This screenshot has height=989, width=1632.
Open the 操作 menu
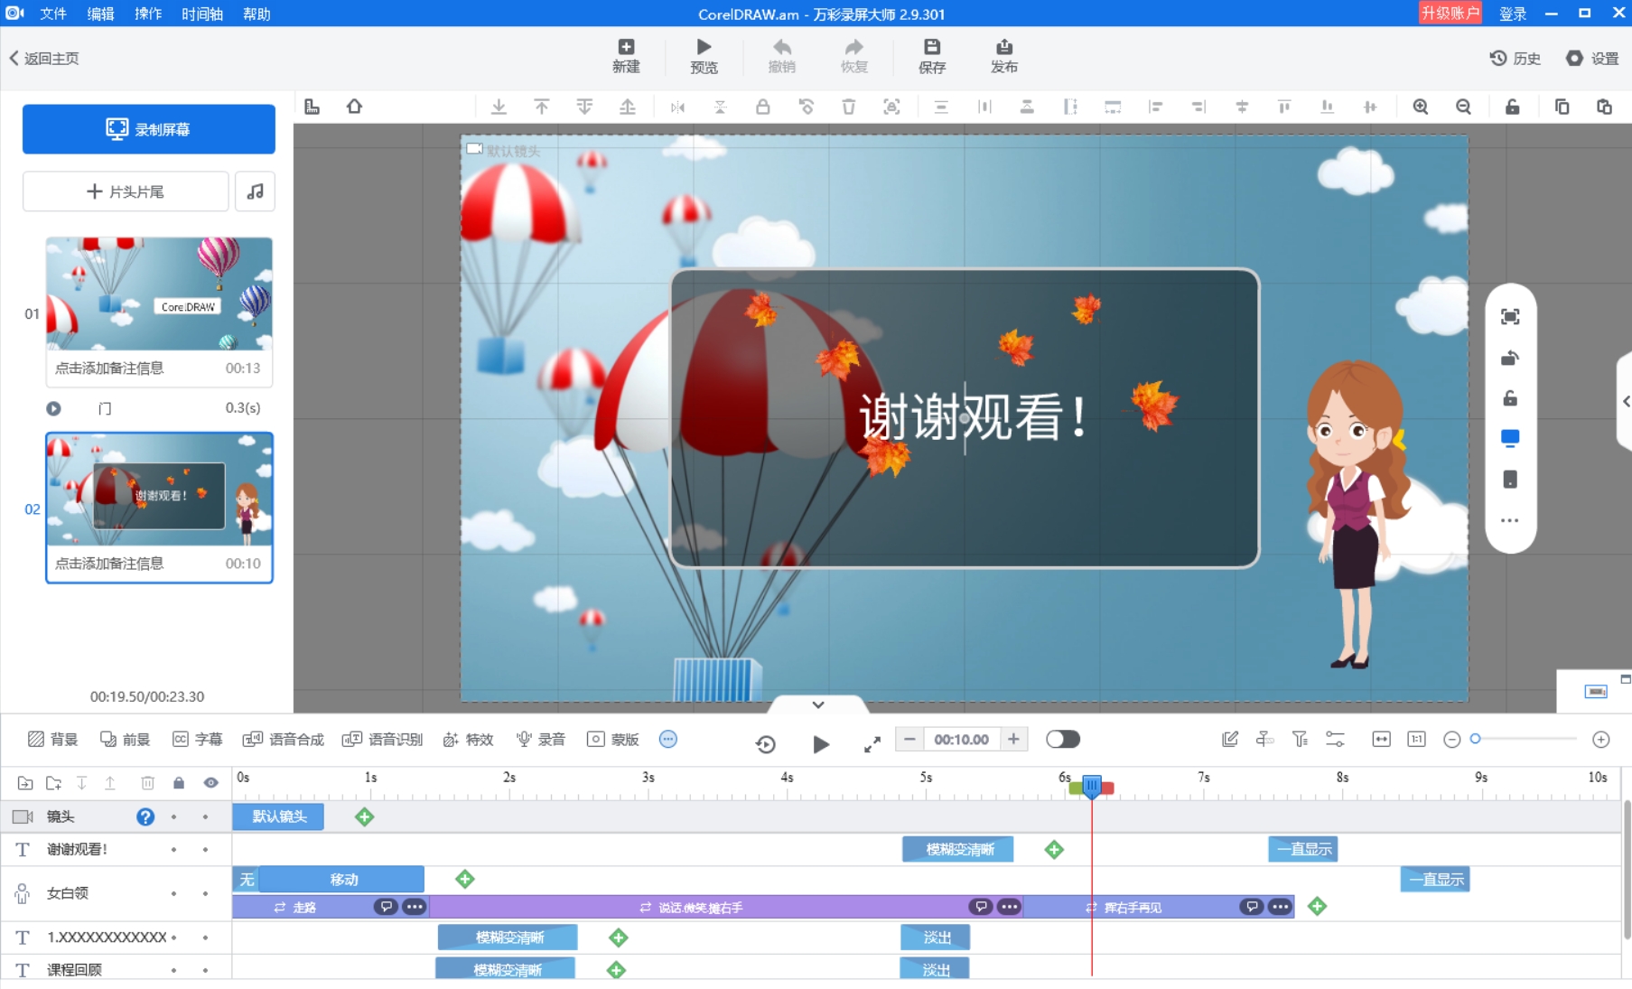[148, 14]
